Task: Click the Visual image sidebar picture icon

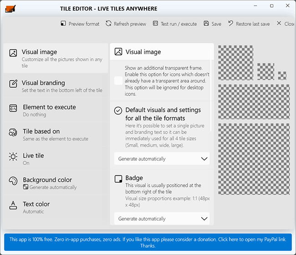Action: point(13,53)
